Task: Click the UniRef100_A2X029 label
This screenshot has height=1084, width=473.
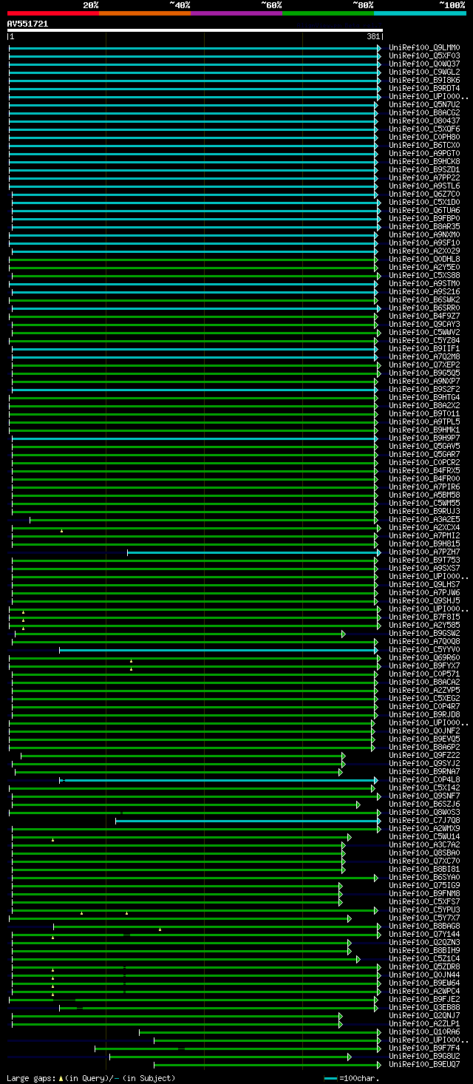Action: (424, 251)
